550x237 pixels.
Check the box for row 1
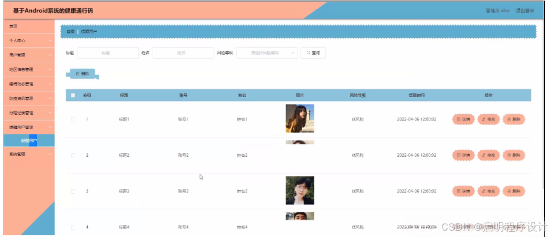click(73, 119)
